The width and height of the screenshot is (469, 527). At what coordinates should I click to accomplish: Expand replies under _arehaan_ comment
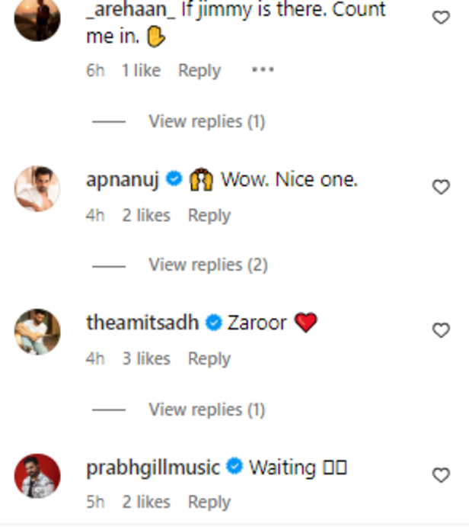point(206,121)
